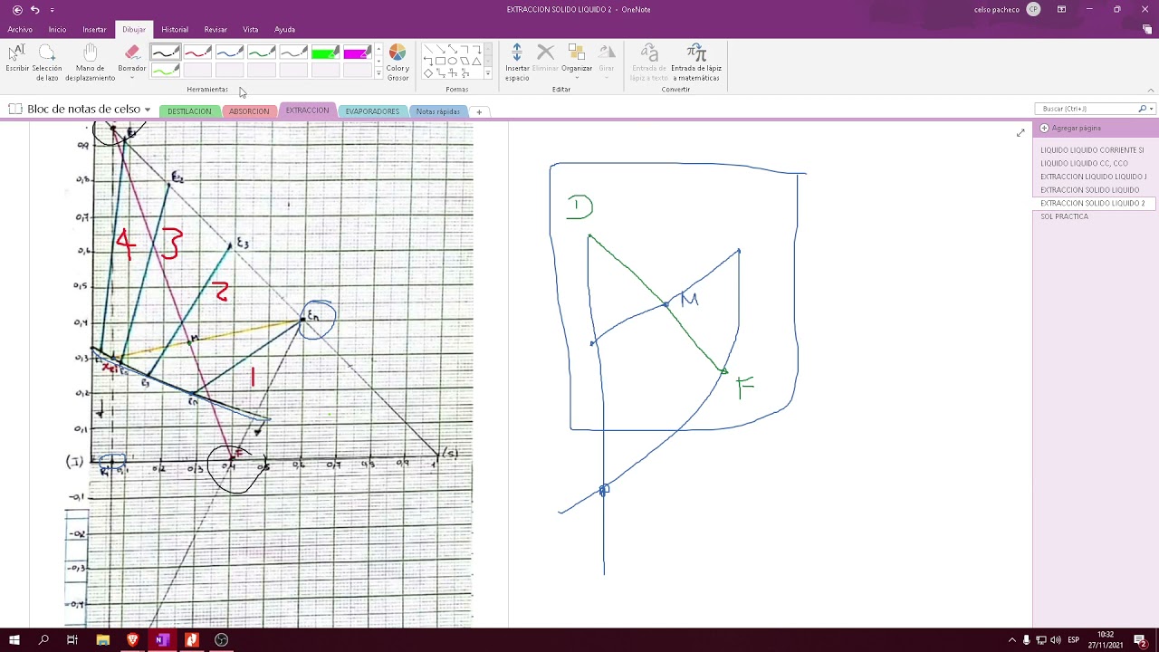
Task: Pick the oval shape
Action: 452,62
